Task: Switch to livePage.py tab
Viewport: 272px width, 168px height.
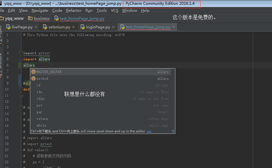Action: coord(22,27)
